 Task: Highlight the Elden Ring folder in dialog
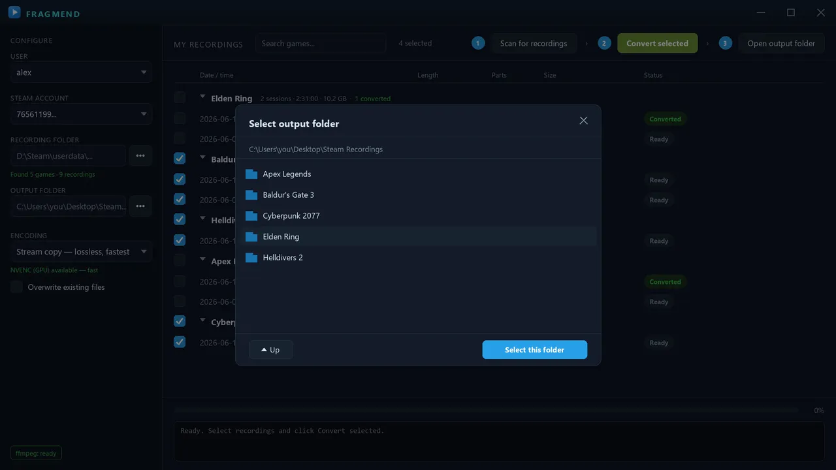pyautogui.click(x=418, y=236)
